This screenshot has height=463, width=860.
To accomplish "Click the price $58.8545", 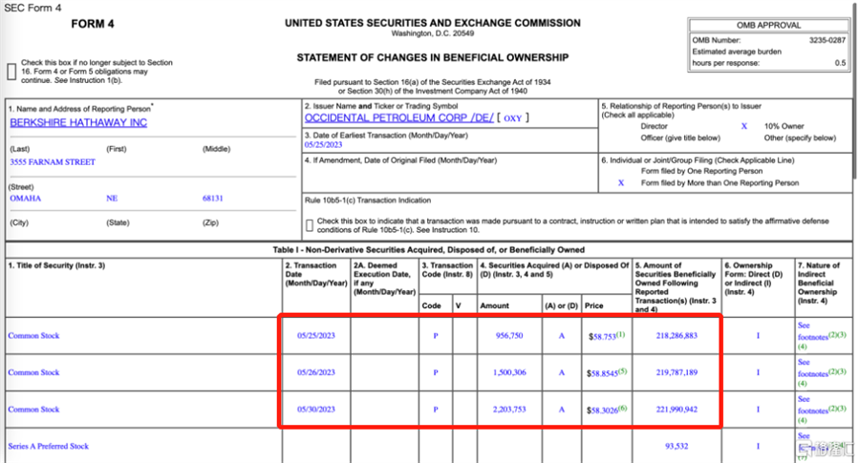I will coord(602,373).
